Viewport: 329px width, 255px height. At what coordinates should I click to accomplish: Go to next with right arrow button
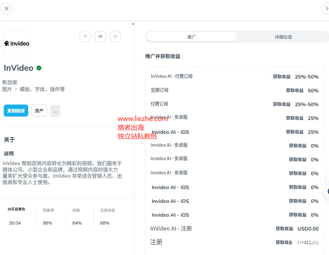point(326,8)
